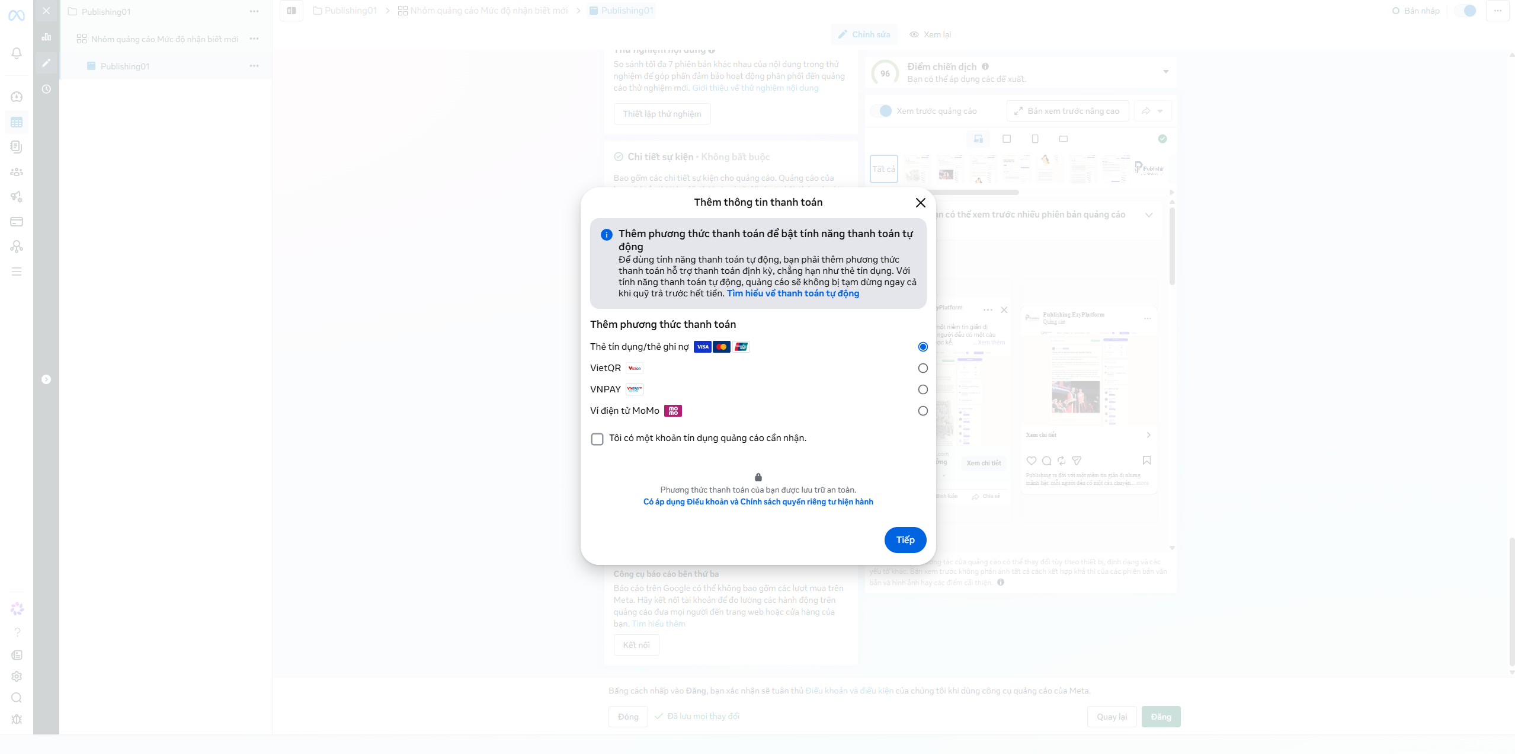Click the Quay lại button
1515x754 pixels.
point(1112,717)
